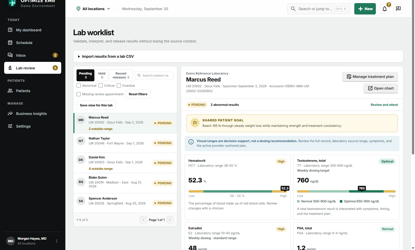Image resolution: width=415 pixels, height=250 pixels.
Task: Click the location pin icon
Action: [x=78, y=9]
